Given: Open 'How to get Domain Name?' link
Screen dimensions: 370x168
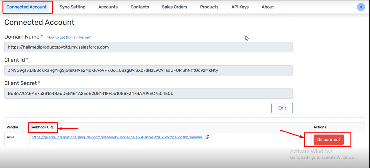Looking at the screenshot, I should 69,37.
